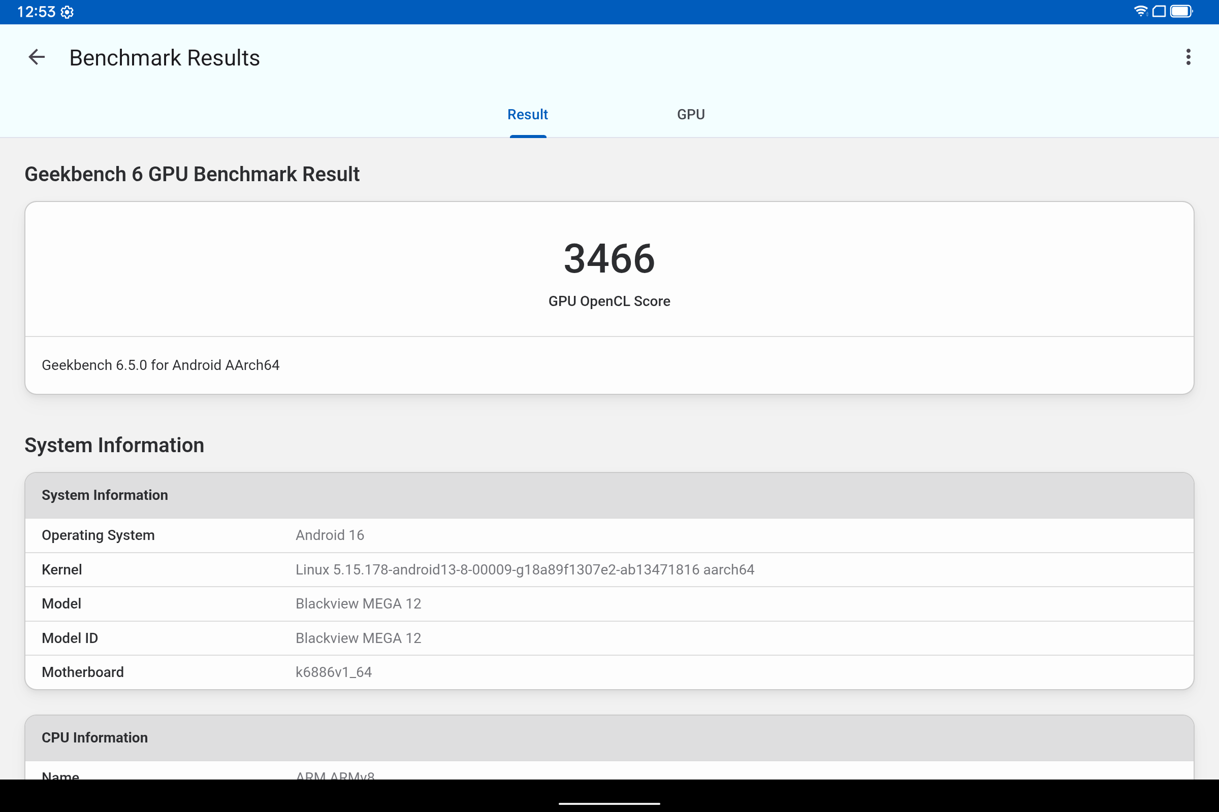
Task: Tap the Benchmark Results title
Action: point(164,58)
